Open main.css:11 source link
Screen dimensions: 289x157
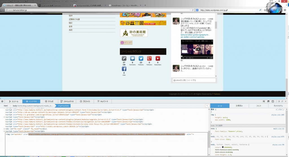point(279,129)
